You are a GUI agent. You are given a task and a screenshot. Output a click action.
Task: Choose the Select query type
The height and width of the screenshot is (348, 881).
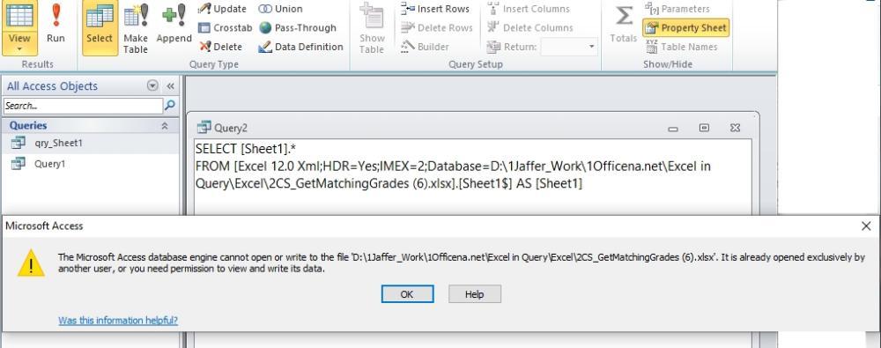pyautogui.click(x=100, y=27)
